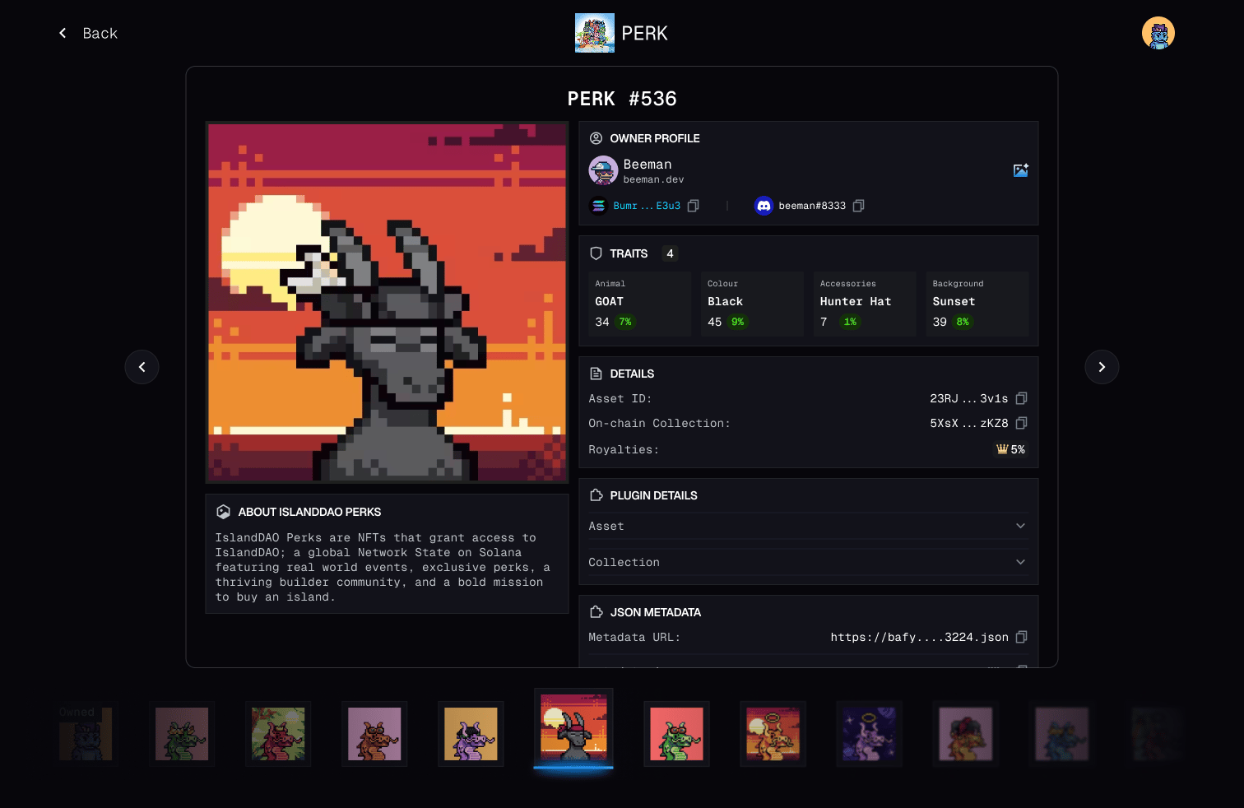Click the 1% rarity badge on Hunter Hat

[x=850, y=322]
